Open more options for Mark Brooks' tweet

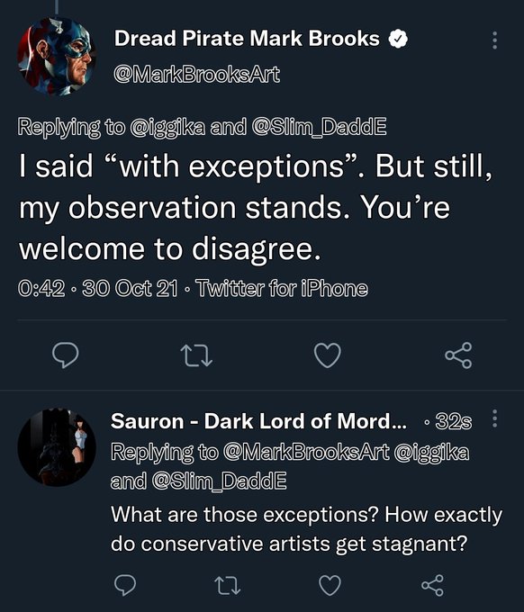(x=494, y=40)
